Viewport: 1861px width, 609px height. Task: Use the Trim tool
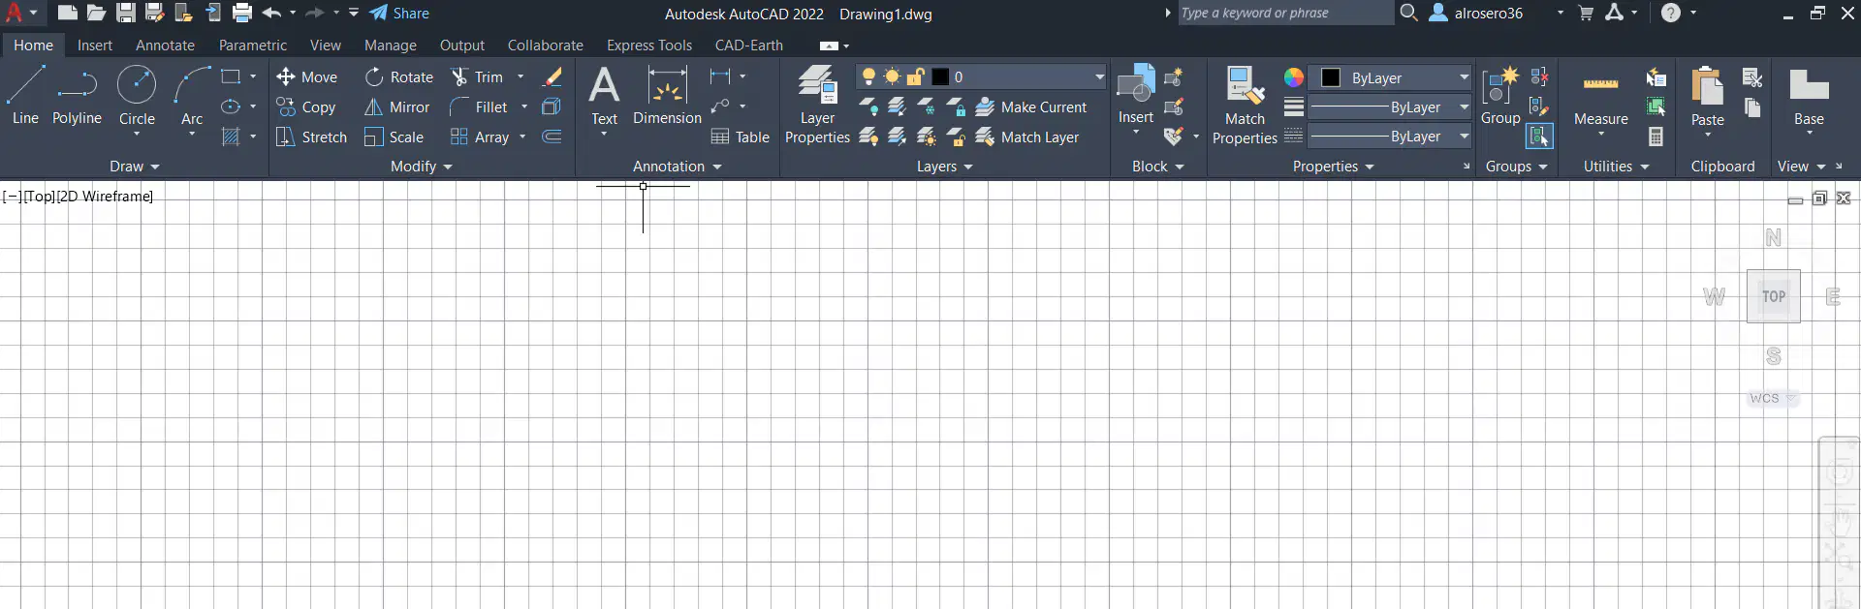(x=477, y=76)
